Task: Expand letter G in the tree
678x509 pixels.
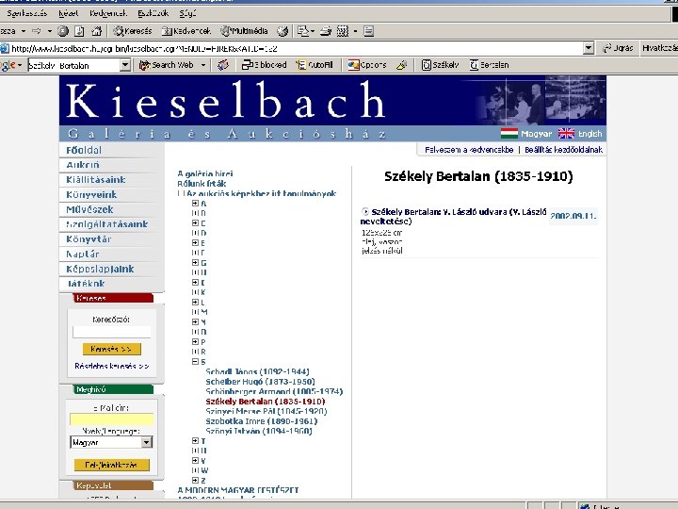Action: (x=195, y=262)
